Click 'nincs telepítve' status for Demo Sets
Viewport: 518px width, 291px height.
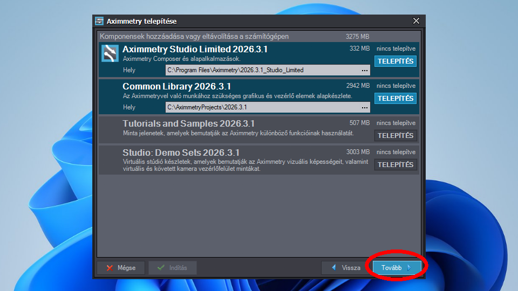coord(396,152)
